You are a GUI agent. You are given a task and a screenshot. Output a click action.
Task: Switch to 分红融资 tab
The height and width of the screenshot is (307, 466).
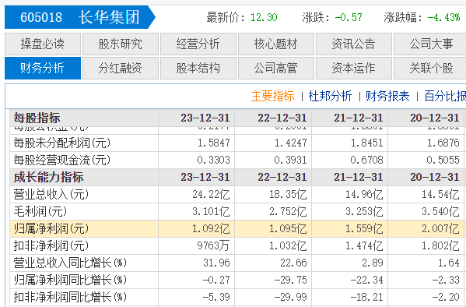click(121, 69)
